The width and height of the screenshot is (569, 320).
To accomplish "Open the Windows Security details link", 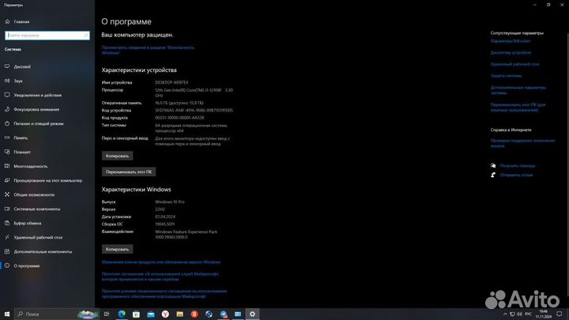I will pyautogui.click(x=148, y=50).
